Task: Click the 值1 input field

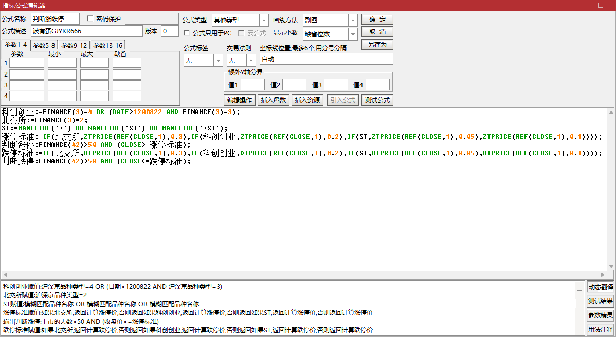Action: pos(252,85)
